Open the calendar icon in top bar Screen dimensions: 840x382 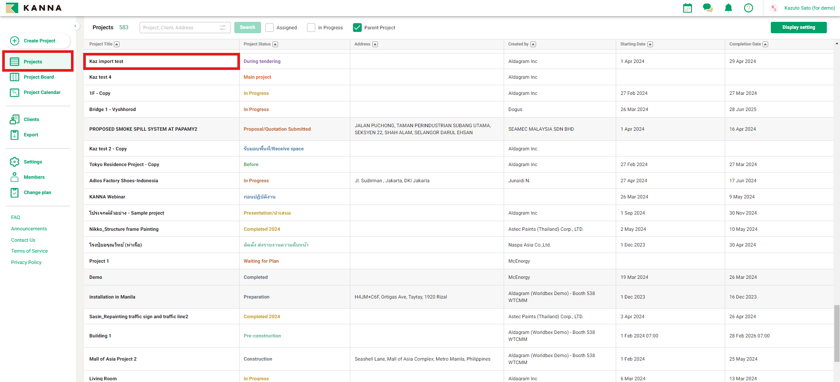687,8
